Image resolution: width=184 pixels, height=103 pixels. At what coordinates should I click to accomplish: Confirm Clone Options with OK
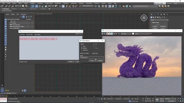click(x=92, y=61)
